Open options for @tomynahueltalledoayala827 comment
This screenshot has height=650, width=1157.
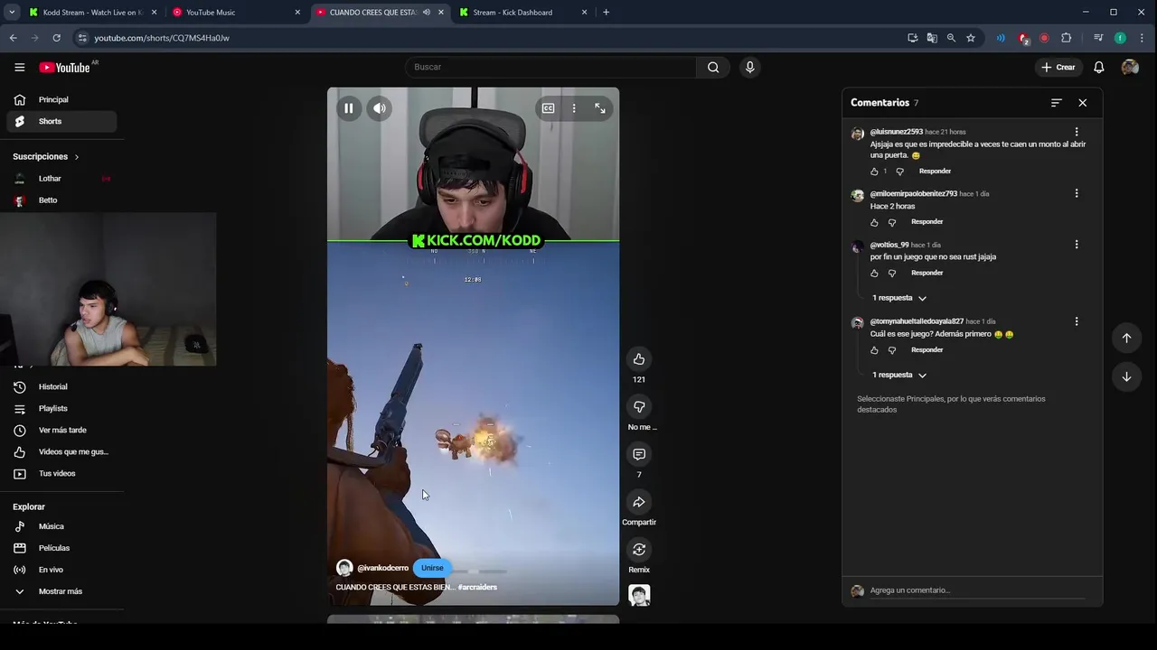point(1077,321)
